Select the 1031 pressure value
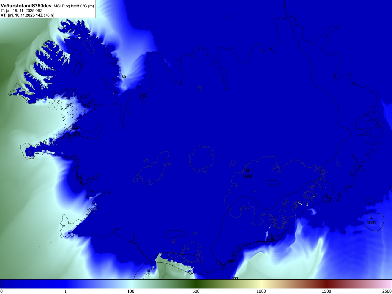 [371, 223]
